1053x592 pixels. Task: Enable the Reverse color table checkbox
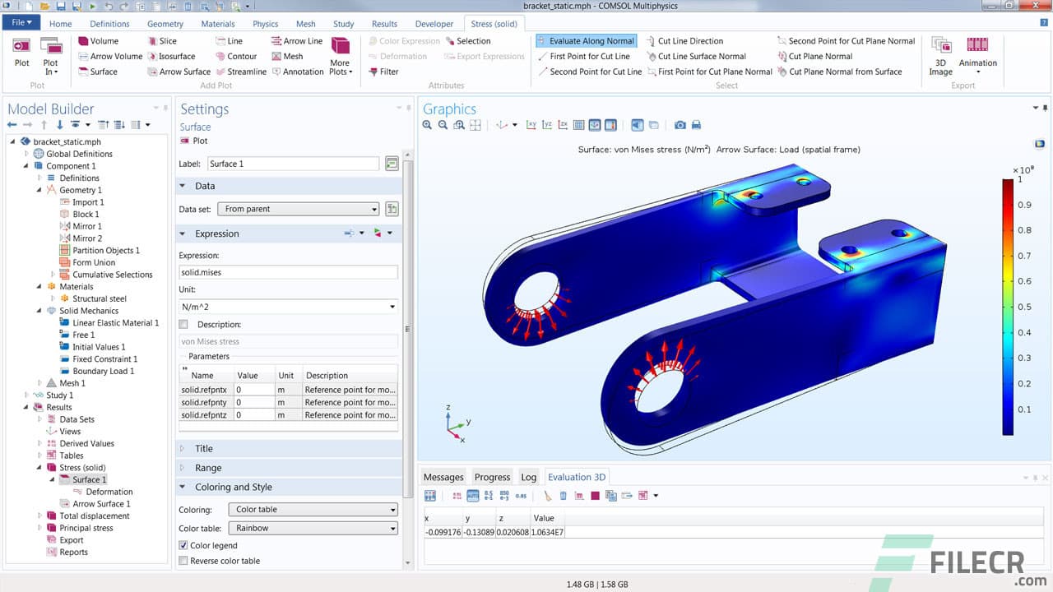coord(183,561)
